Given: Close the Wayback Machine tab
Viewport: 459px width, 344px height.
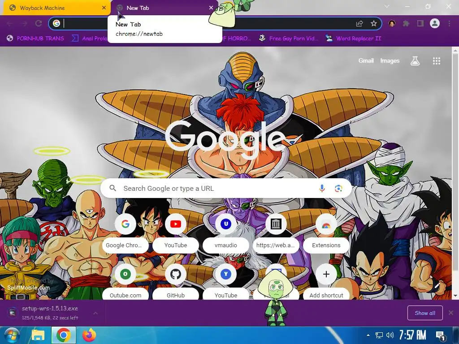Looking at the screenshot, I should (x=104, y=8).
